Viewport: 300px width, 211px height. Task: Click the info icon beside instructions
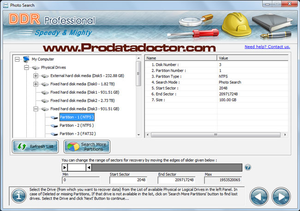tap(18, 196)
